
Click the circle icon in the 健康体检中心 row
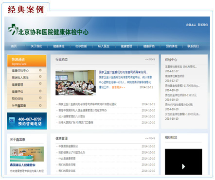tap(40, 70)
